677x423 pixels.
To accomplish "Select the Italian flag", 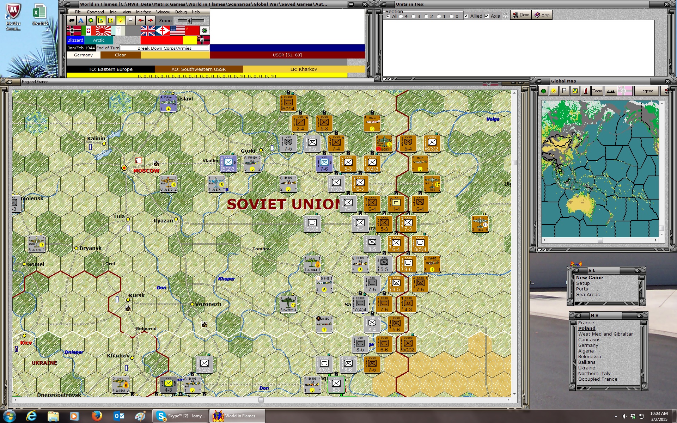I will click(x=89, y=31).
